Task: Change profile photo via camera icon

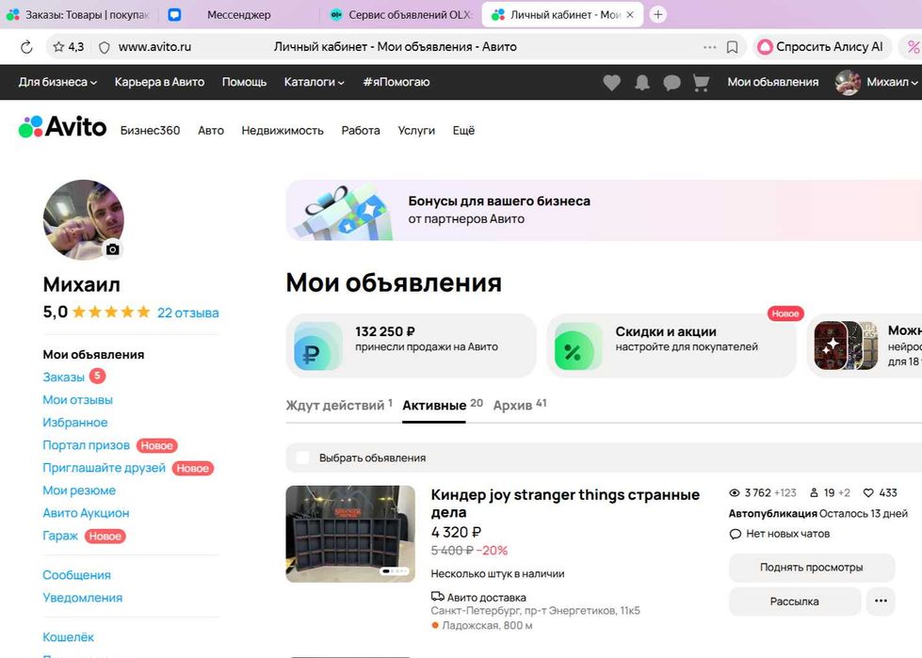Action: click(112, 249)
